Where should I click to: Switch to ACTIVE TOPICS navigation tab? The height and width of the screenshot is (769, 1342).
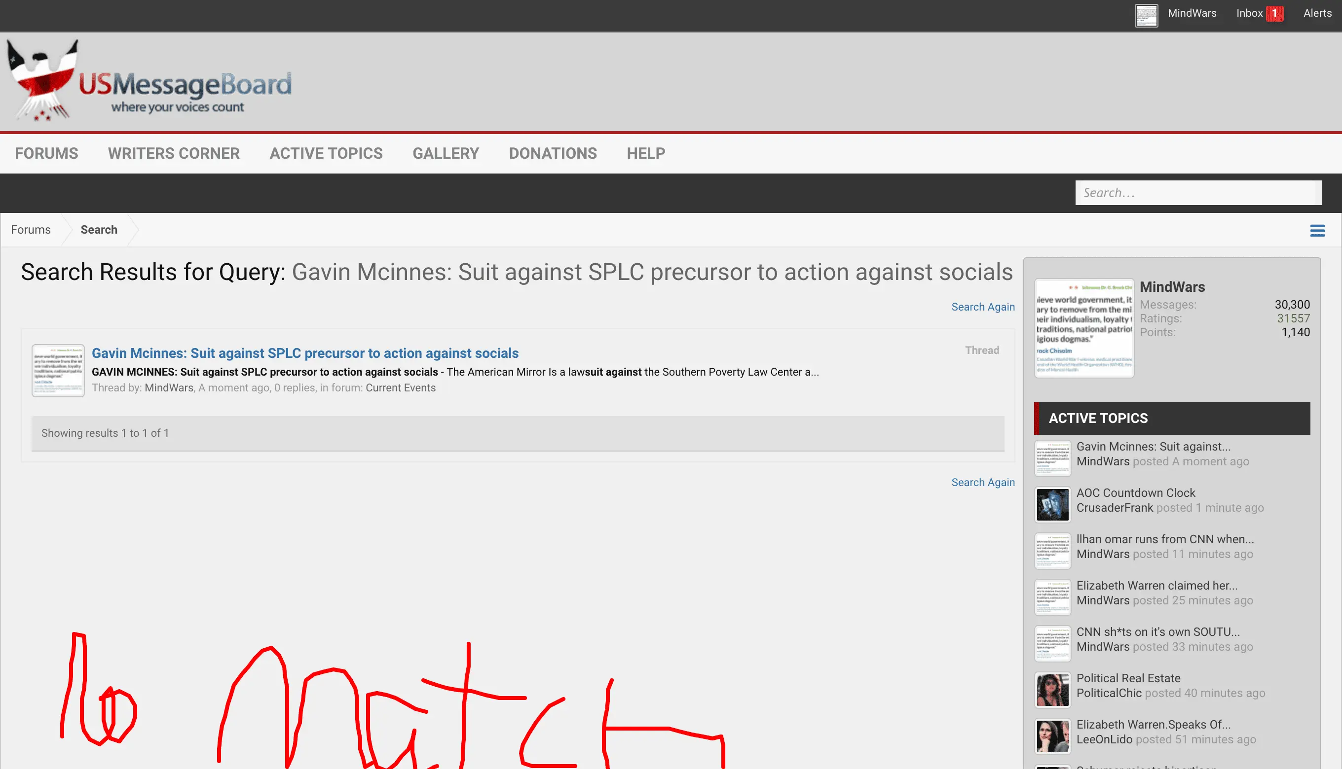pos(326,153)
